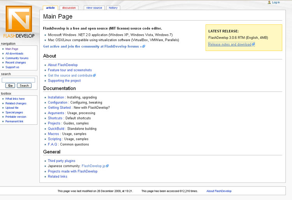Open Projects made with FlashDevelop

tap(73, 171)
